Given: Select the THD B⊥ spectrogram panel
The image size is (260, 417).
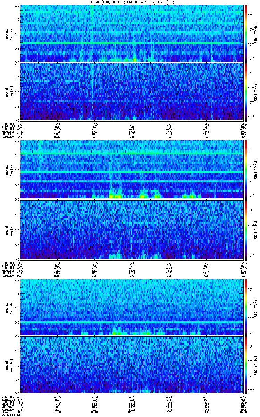Looking at the screenshot, I should coord(132,170).
